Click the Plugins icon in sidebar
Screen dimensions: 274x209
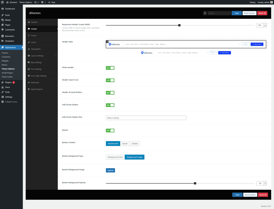click(2, 82)
